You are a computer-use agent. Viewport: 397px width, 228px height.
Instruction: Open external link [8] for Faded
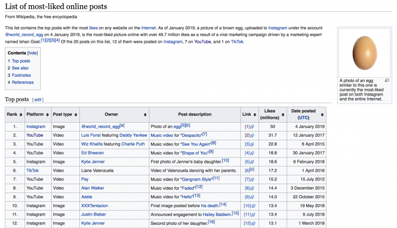click(x=249, y=188)
